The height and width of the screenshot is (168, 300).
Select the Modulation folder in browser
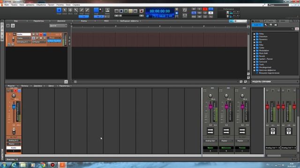264,50
